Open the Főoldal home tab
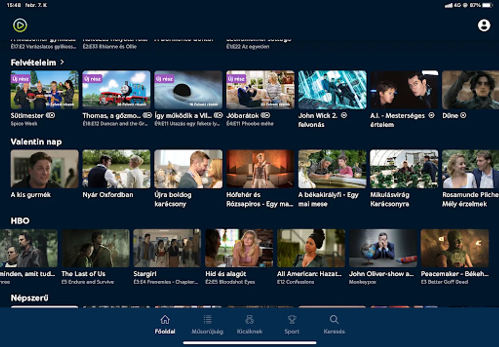This screenshot has height=347, width=499. (165, 324)
